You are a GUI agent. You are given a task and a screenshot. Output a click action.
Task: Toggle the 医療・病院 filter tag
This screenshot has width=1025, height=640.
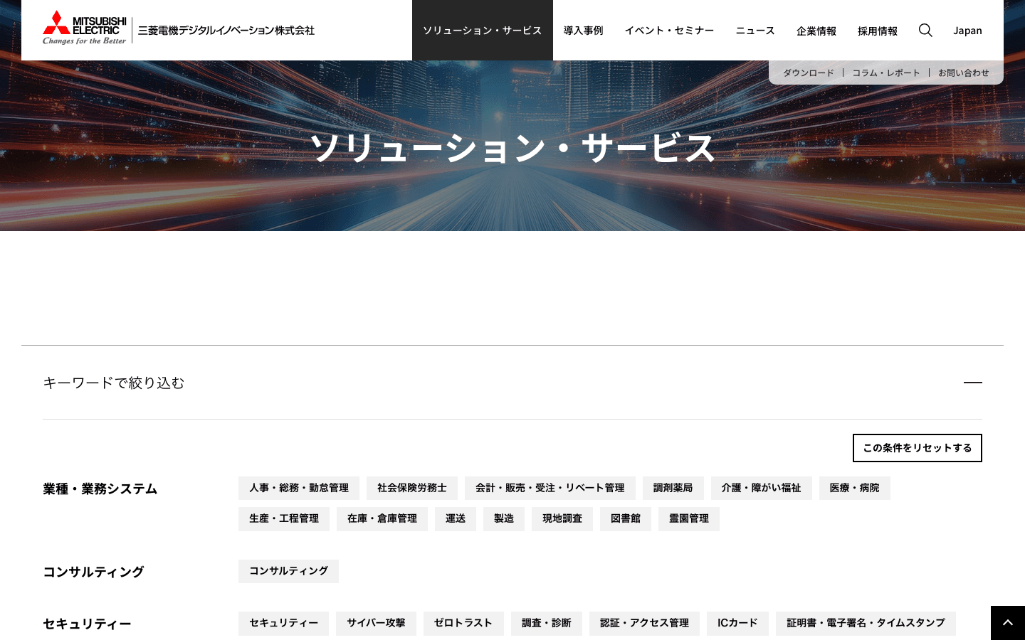click(x=855, y=488)
